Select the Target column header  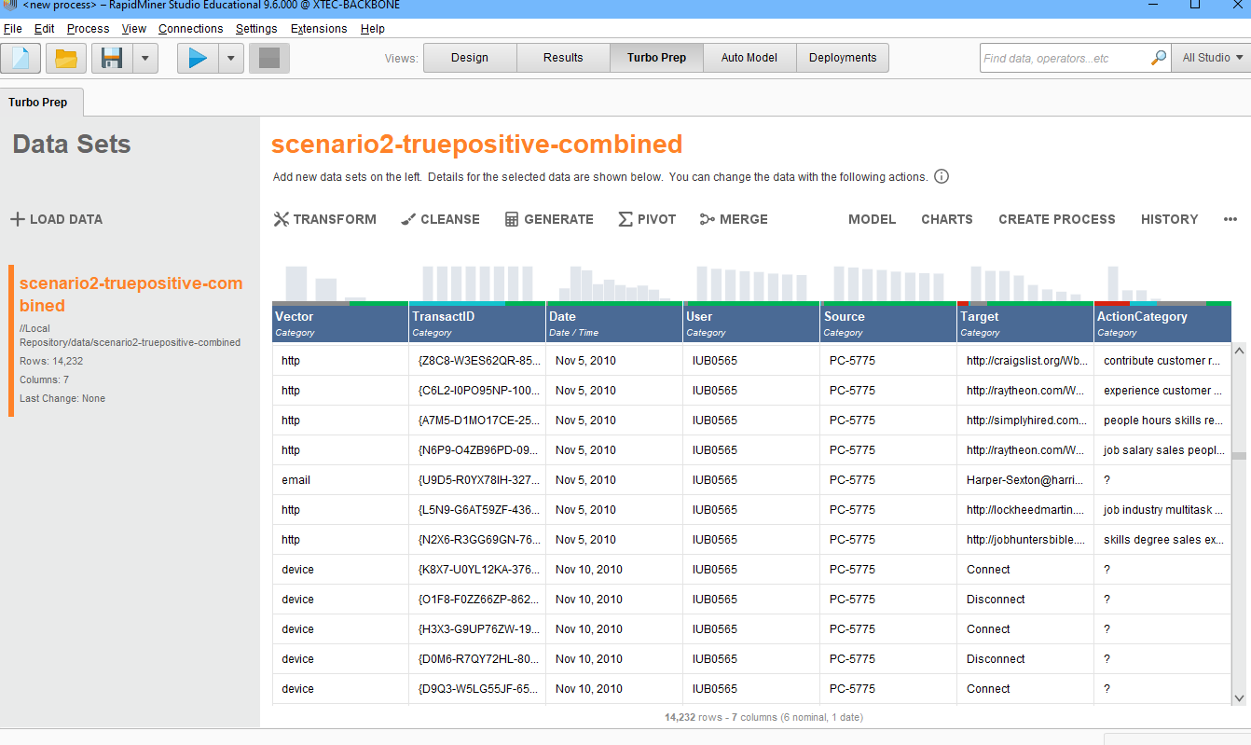(x=1025, y=324)
